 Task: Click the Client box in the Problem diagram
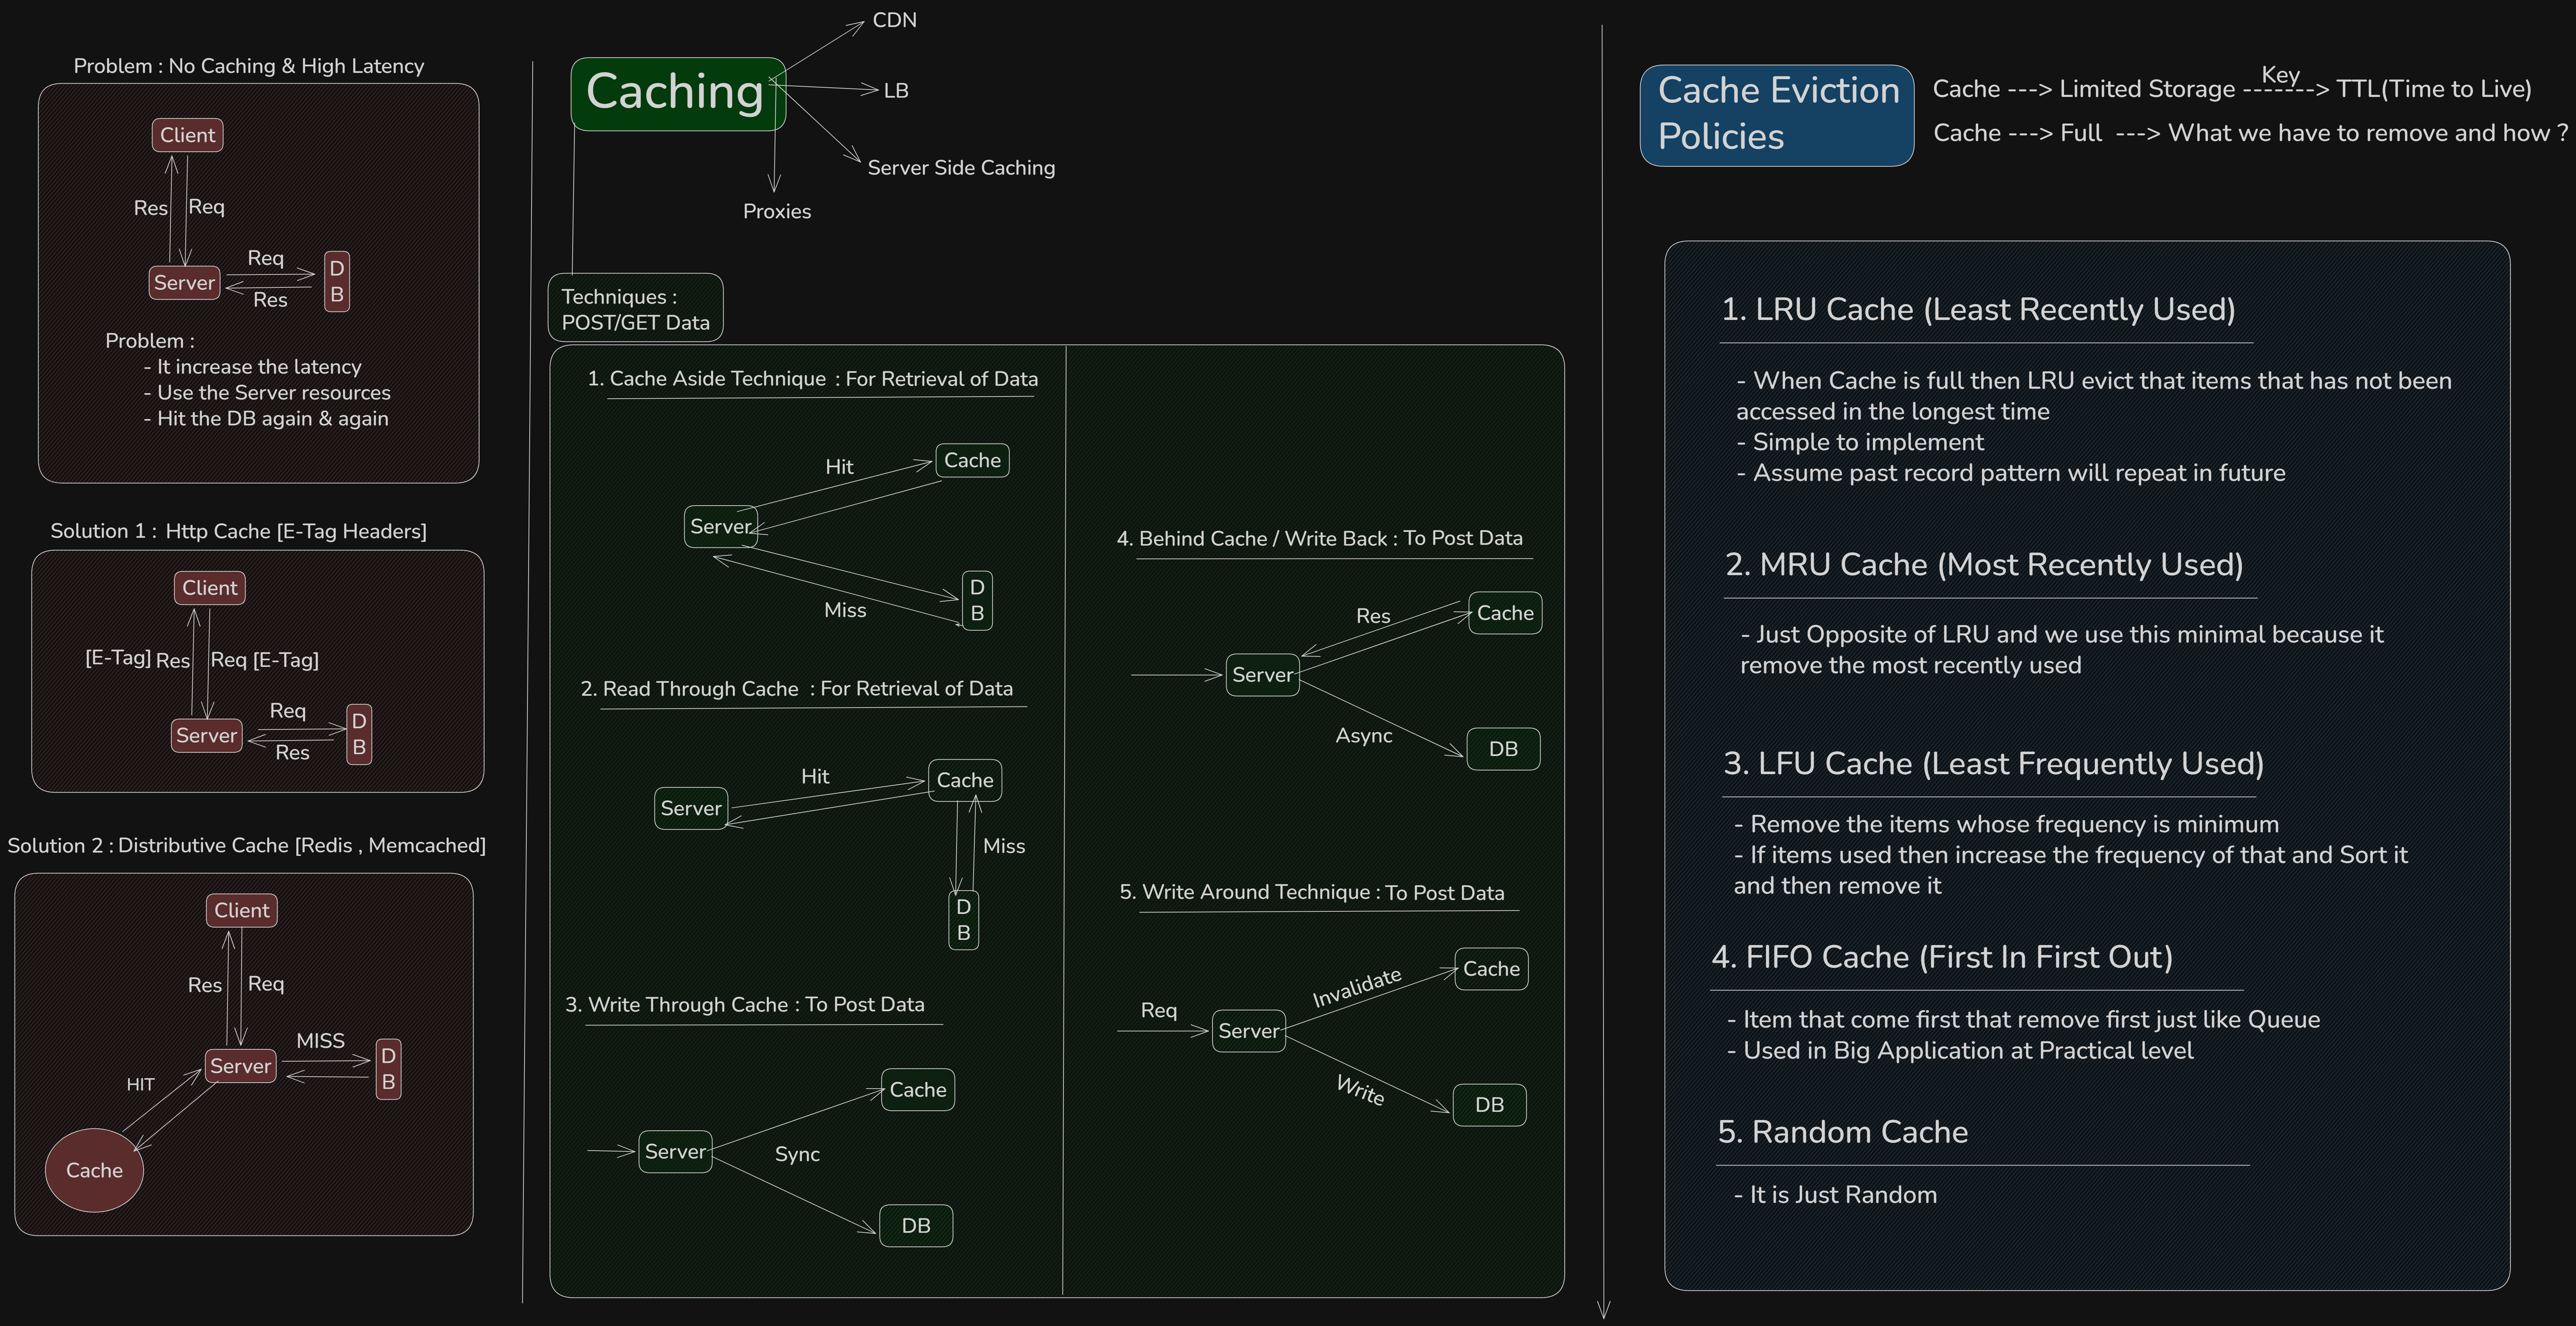[x=188, y=135]
